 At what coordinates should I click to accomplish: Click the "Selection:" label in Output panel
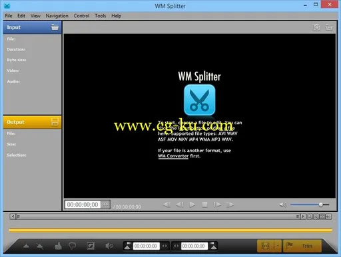[x=17, y=155]
